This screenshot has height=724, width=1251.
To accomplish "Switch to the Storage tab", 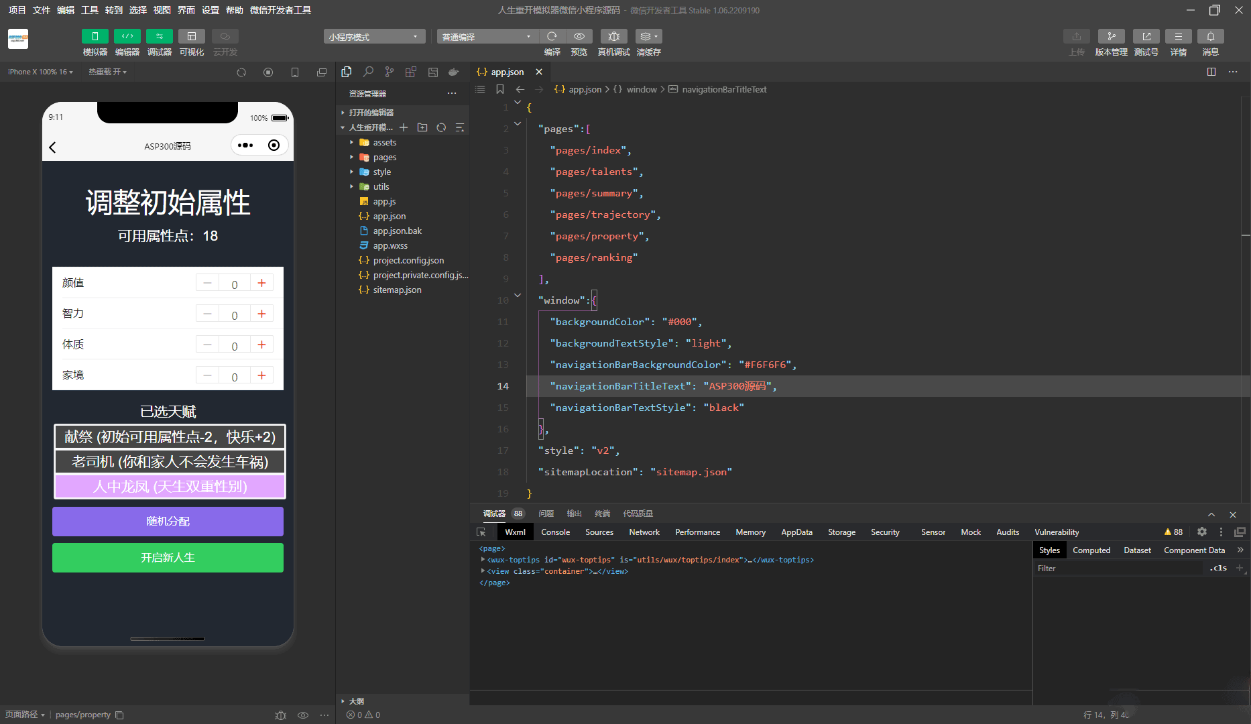I will pos(841,532).
